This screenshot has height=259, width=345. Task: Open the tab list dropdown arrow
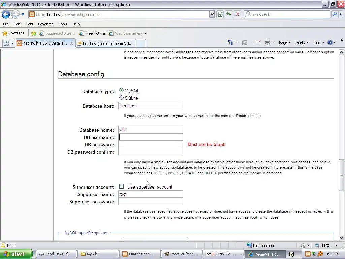[12, 44]
